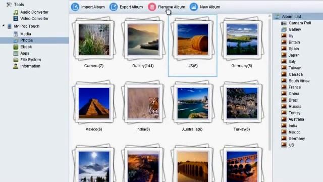The width and height of the screenshot is (323, 182).
Task: Click the File System folder icon
Action: click(x=16, y=60)
